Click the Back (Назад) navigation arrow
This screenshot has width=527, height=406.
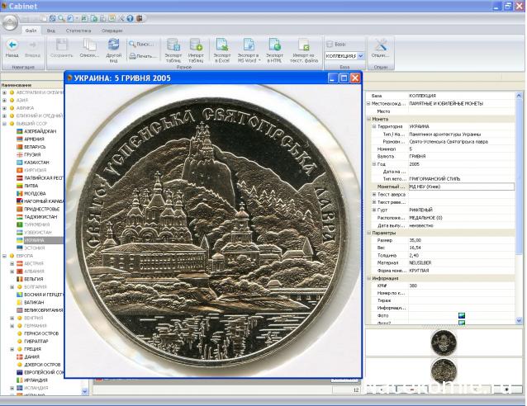(12, 45)
